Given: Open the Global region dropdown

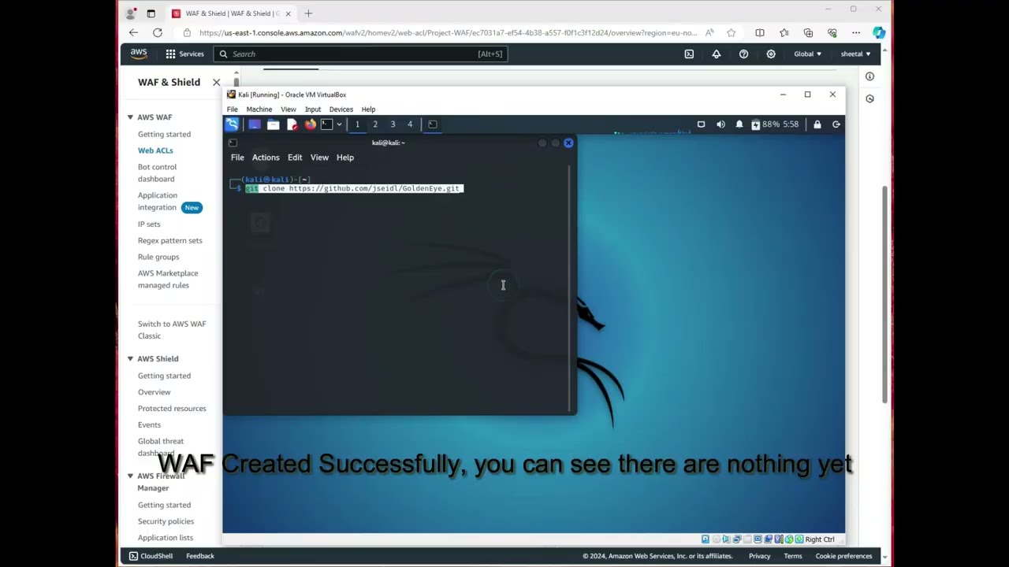Looking at the screenshot, I should click(807, 54).
